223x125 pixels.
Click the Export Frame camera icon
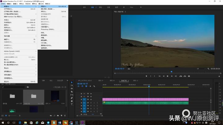click(x=189, y=76)
